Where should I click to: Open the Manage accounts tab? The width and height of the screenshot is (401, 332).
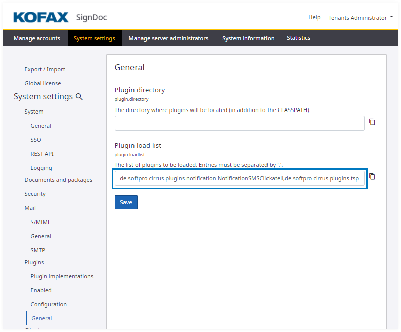[37, 38]
